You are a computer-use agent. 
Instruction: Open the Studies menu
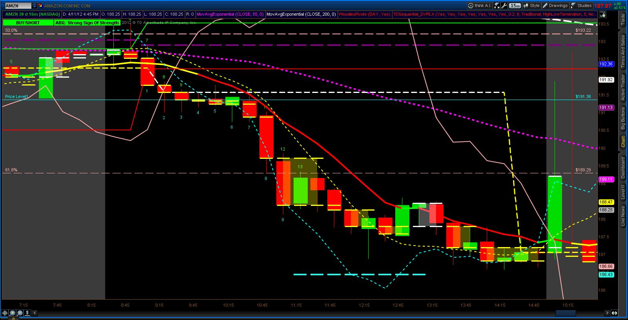point(581,5)
